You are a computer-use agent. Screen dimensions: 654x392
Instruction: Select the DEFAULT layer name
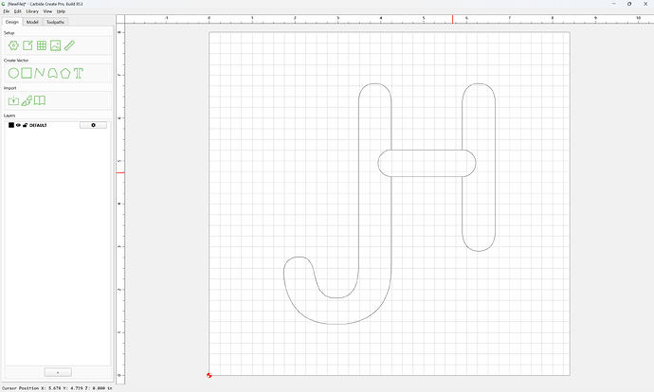click(38, 125)
